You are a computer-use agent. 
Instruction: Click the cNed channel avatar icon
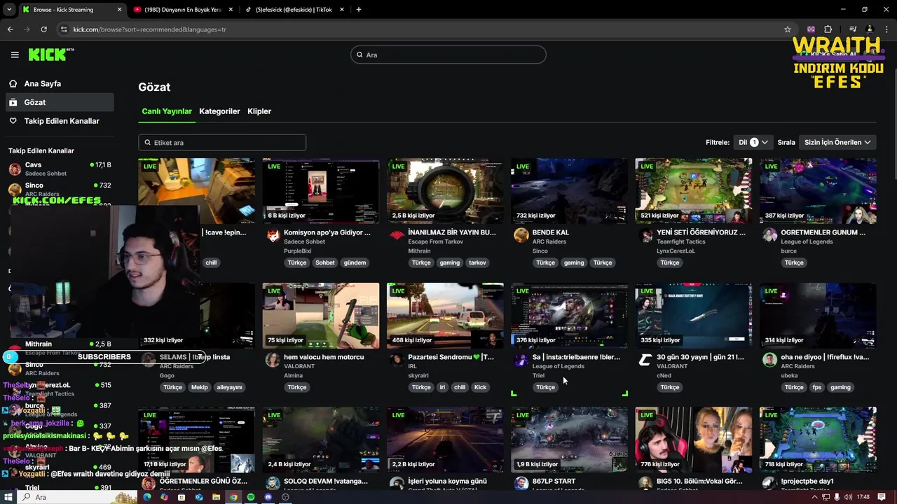(645, 360)
